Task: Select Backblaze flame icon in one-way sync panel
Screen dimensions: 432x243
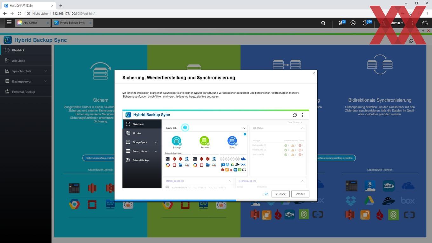Action: [278, 215]
